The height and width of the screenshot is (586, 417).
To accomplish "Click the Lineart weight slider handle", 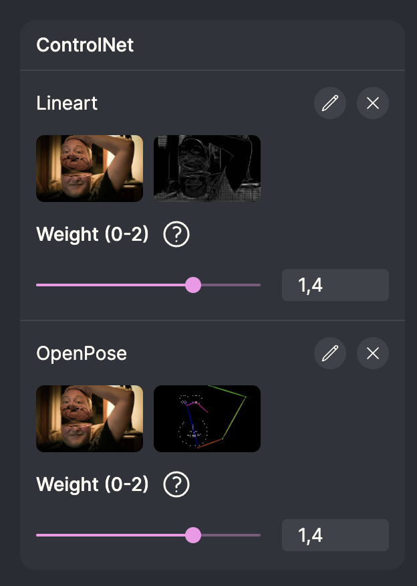I will (x=194, y=284).
